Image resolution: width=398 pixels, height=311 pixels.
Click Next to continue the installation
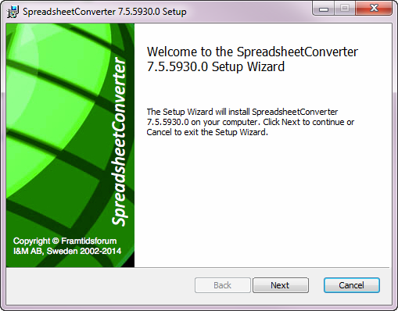(x=281, y=285)
